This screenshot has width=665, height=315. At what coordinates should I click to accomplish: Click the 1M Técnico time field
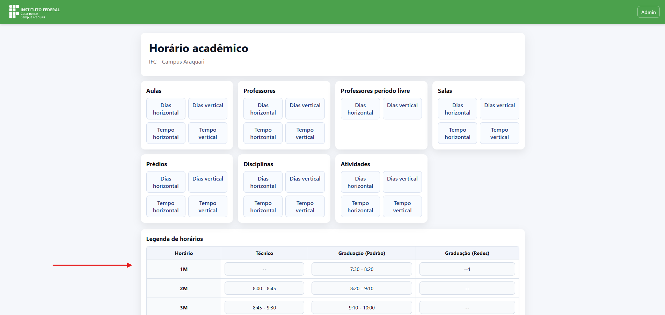click(x=264, y=269)
